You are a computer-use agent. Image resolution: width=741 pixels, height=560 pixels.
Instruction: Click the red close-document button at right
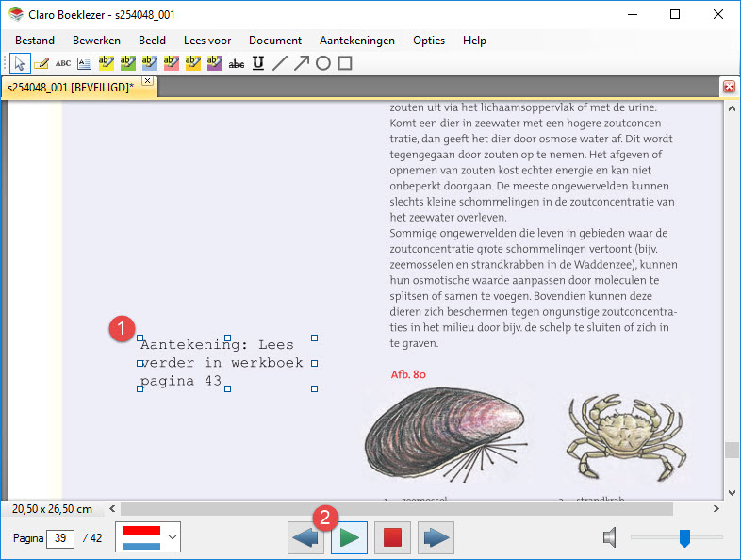tap(729, 87)
